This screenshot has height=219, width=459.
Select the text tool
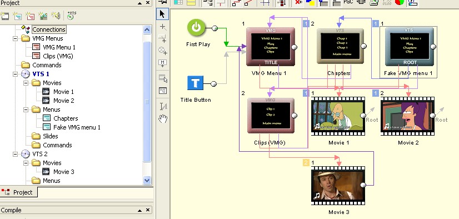pyautogui.click(x=163, y=106)
